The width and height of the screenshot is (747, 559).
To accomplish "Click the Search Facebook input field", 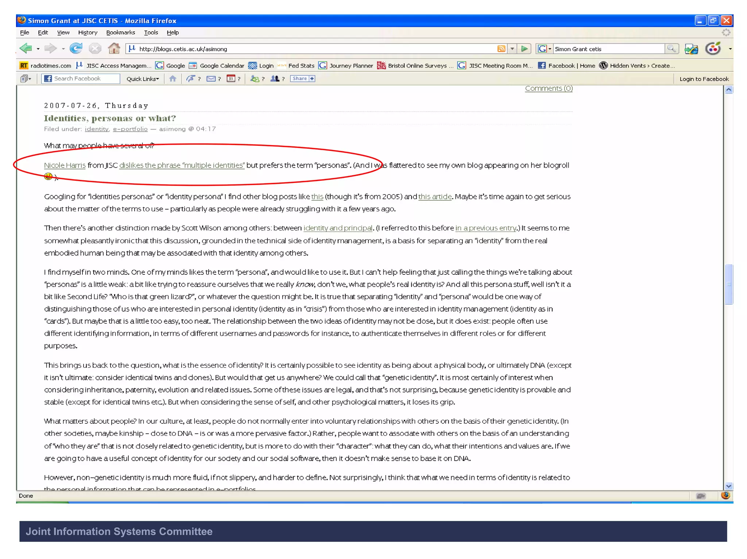I will click(85, 79).
